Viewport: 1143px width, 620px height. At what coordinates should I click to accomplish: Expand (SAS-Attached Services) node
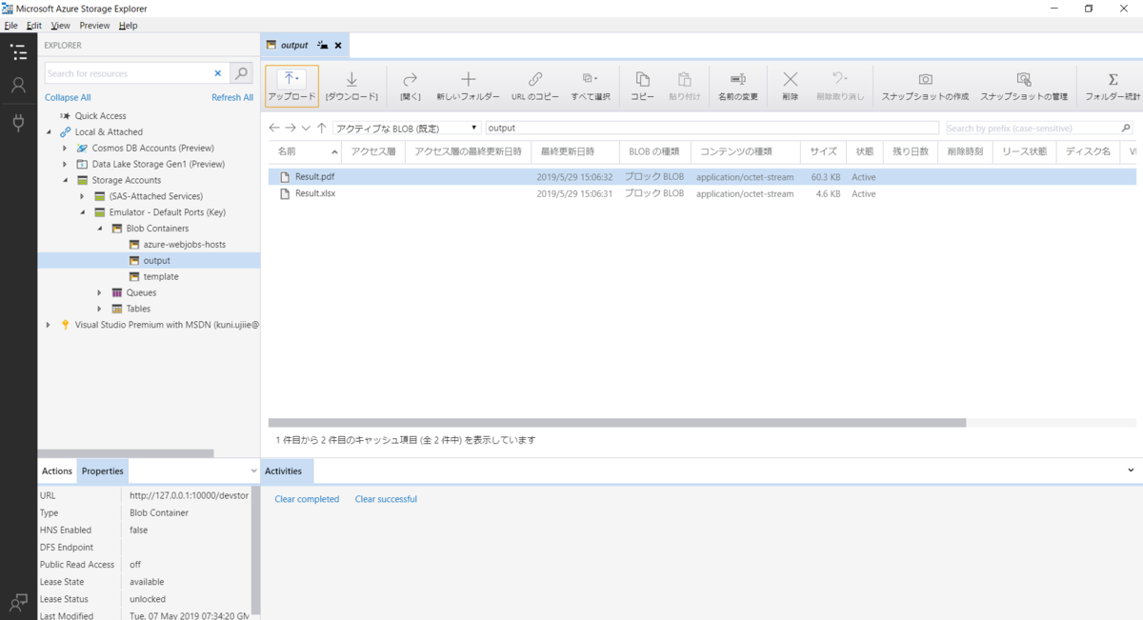(83, 196)
